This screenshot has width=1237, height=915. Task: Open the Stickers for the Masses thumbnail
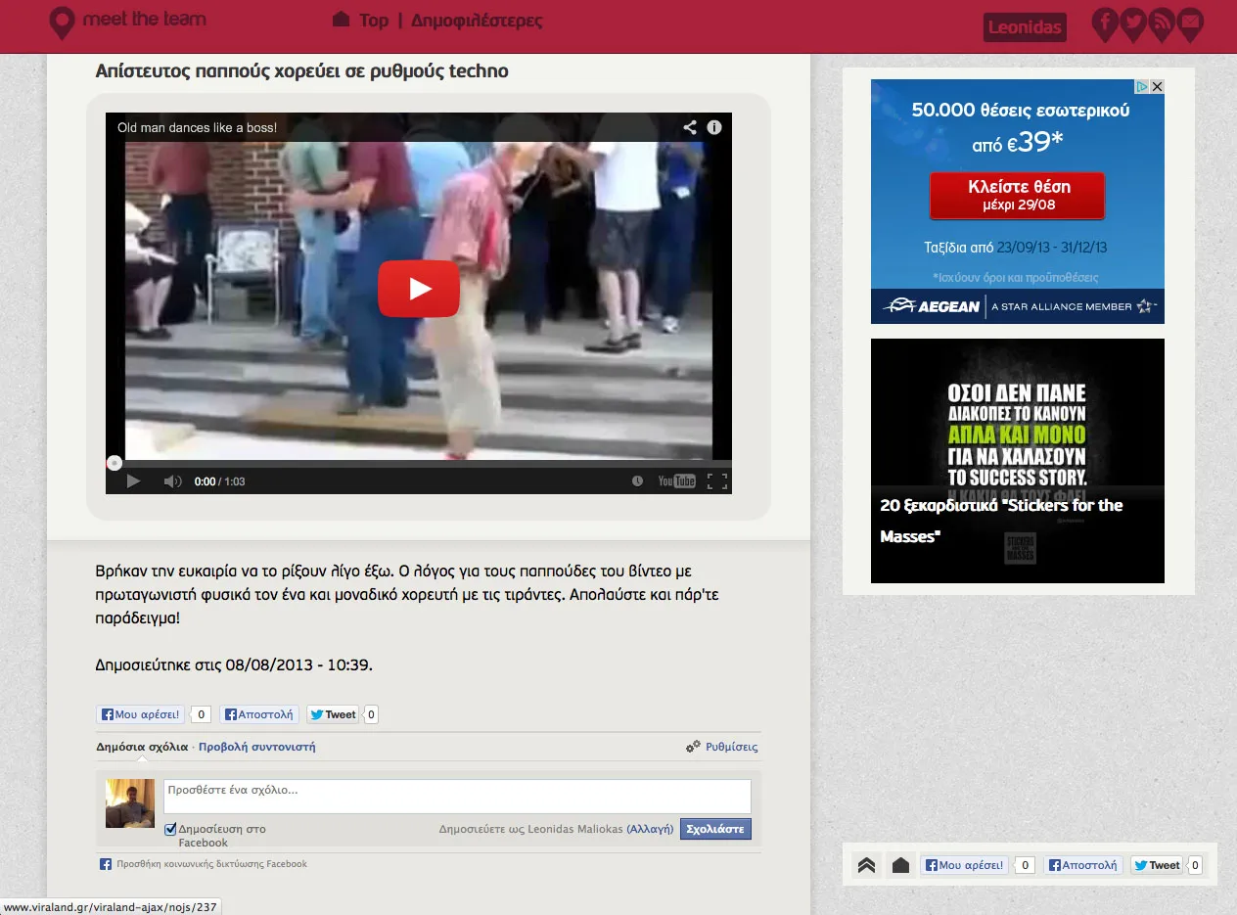[1018, 461]
